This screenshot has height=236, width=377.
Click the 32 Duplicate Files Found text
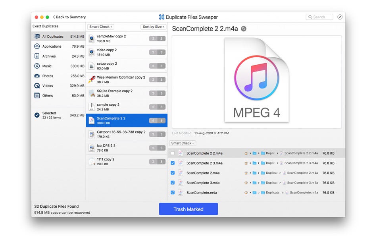pos(56,206)
